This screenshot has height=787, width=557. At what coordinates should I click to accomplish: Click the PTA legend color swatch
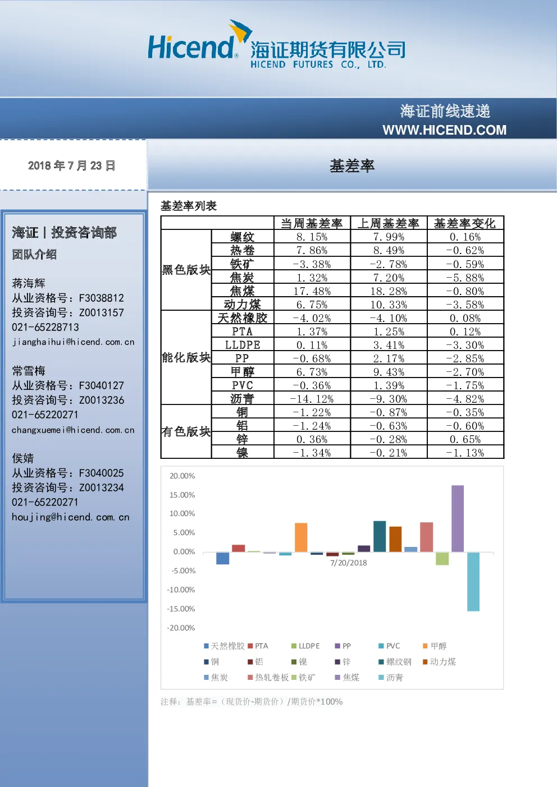click(250, 646)
